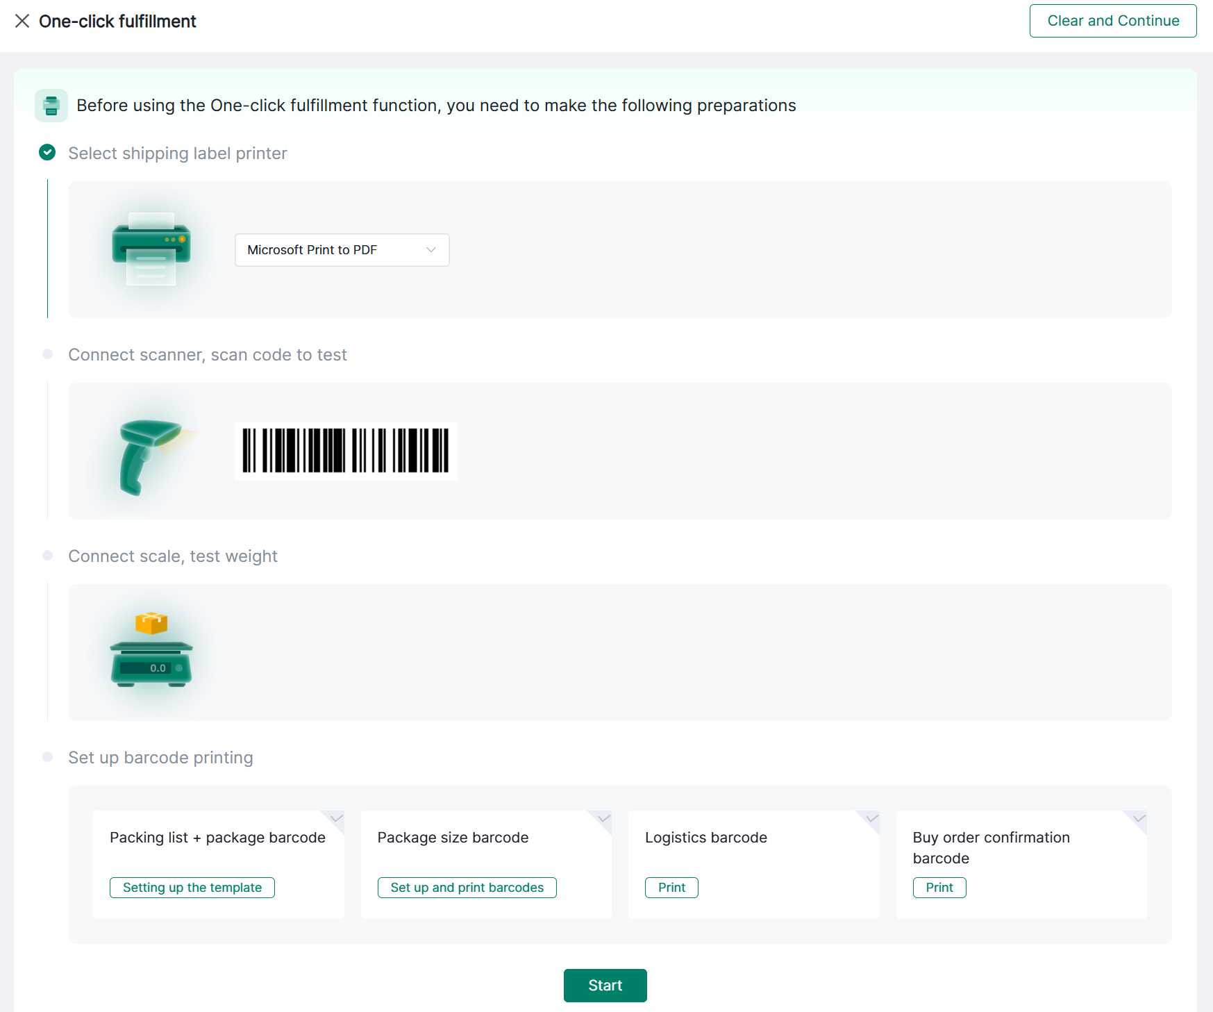Screen dimensions: 1213x1012
Task: Open Setting up the template
Action: click(192, 887)
